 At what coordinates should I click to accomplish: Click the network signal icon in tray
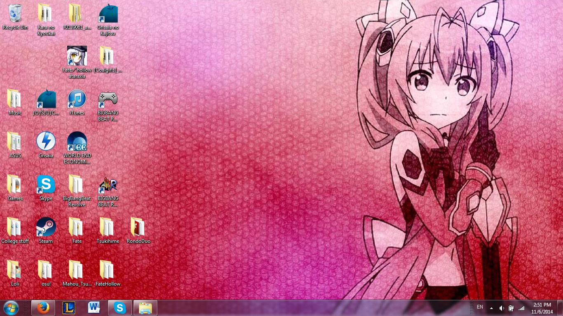coord(521,308)
